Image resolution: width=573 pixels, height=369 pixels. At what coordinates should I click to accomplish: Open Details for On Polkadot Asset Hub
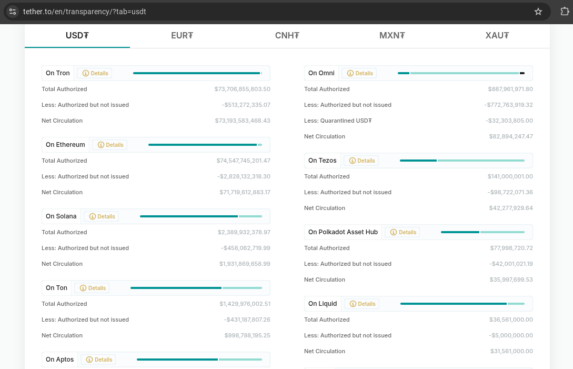[403, 232]
